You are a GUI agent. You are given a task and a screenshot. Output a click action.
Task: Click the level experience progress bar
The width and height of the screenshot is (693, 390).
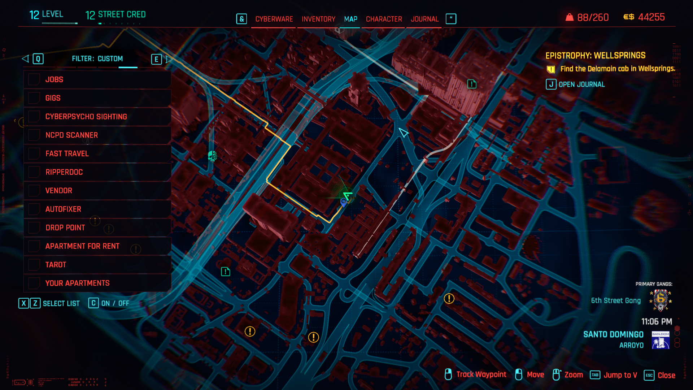(x=60, y=23)
